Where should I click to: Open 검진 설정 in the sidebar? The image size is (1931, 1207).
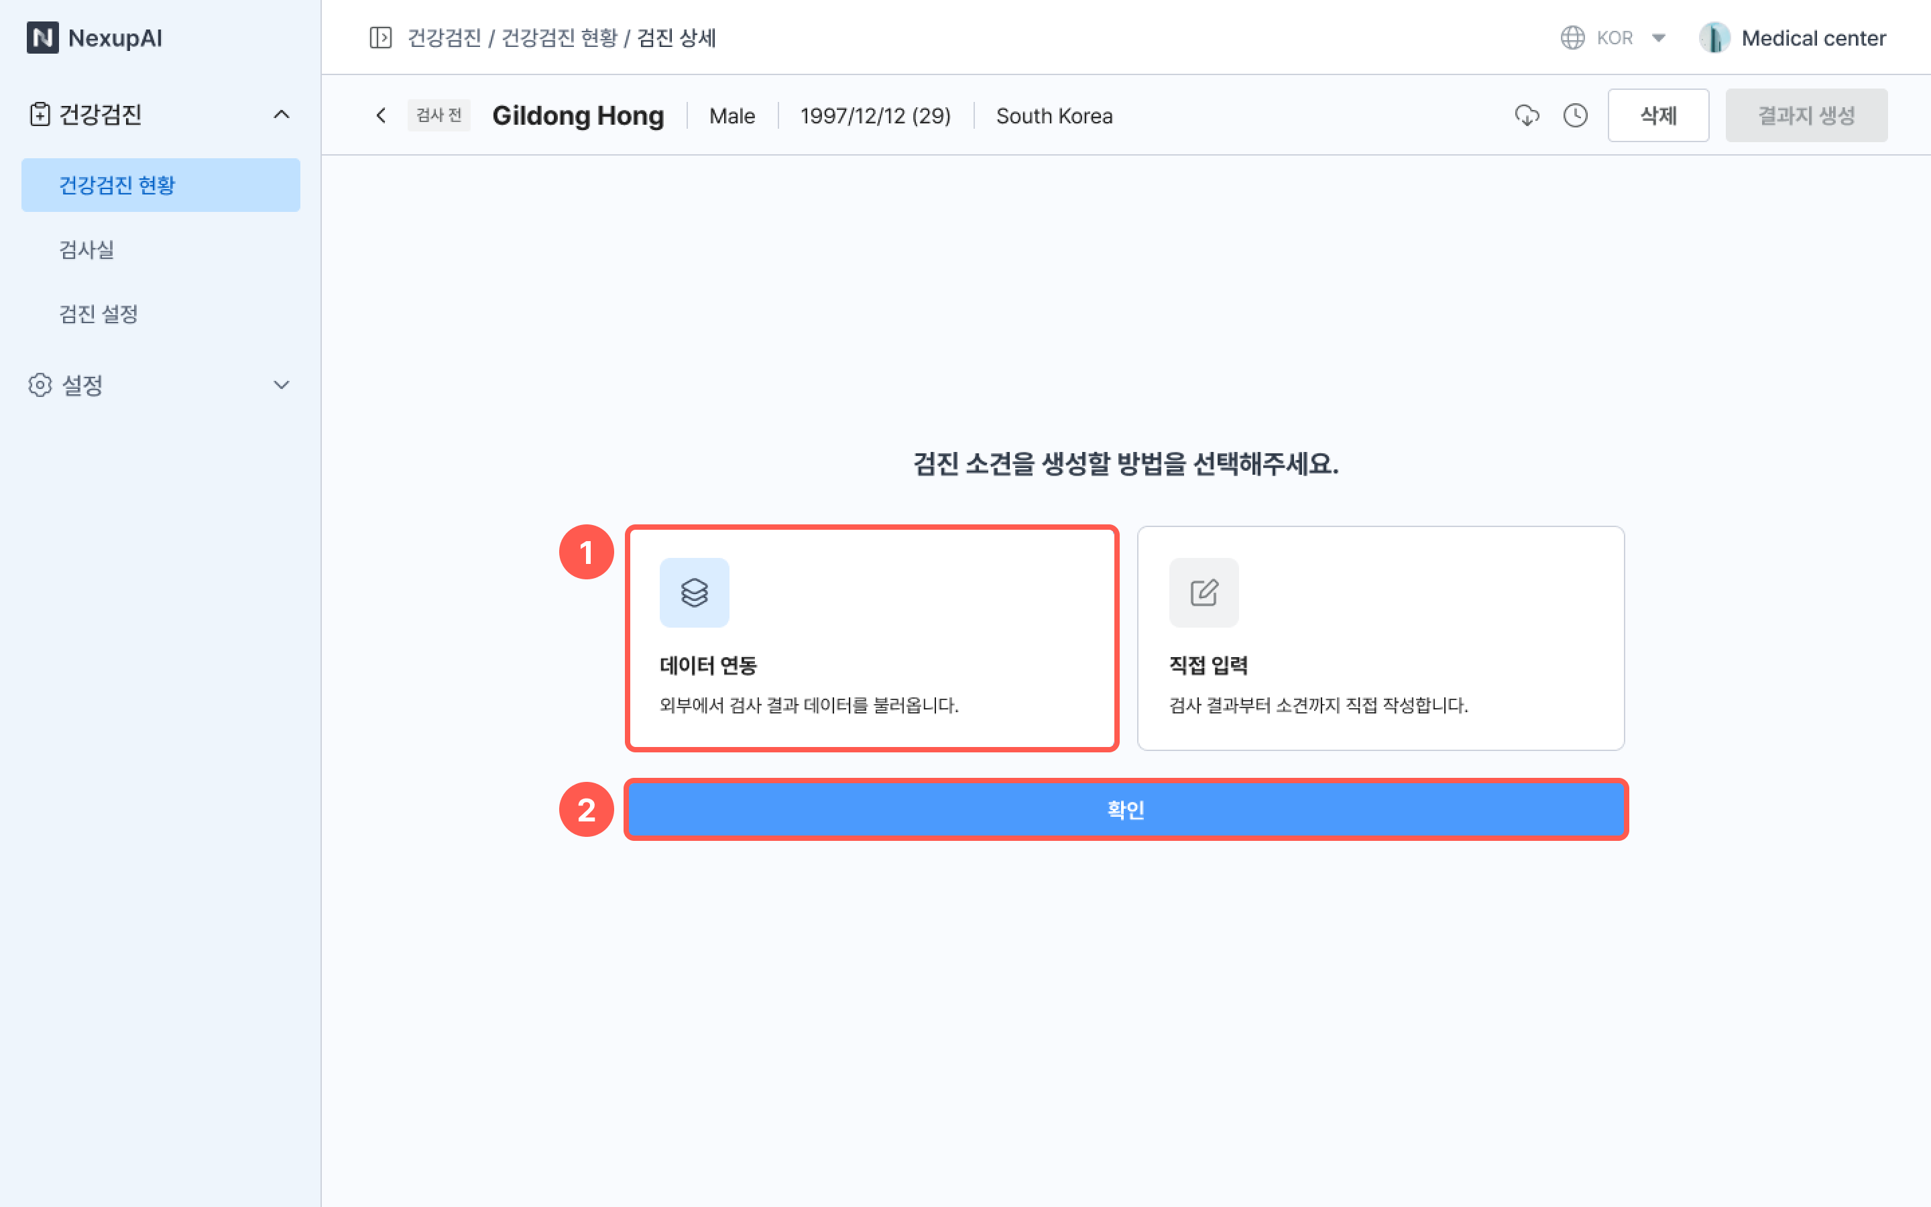coord(99,314)
